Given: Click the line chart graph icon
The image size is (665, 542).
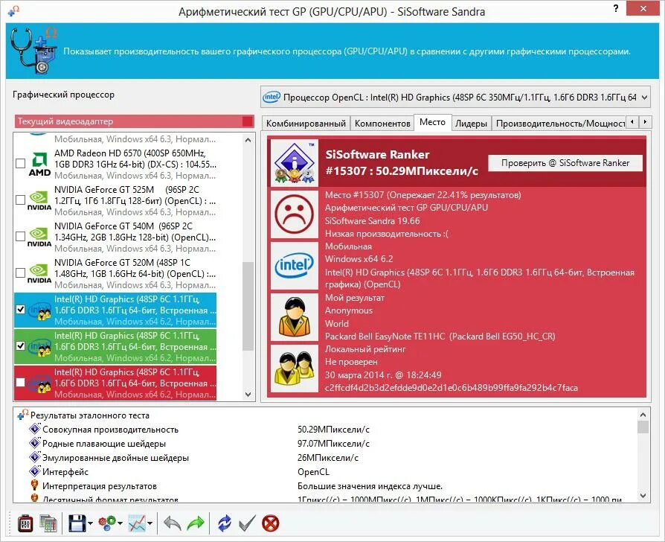Looking at the screenshot, I should [137, 523].
